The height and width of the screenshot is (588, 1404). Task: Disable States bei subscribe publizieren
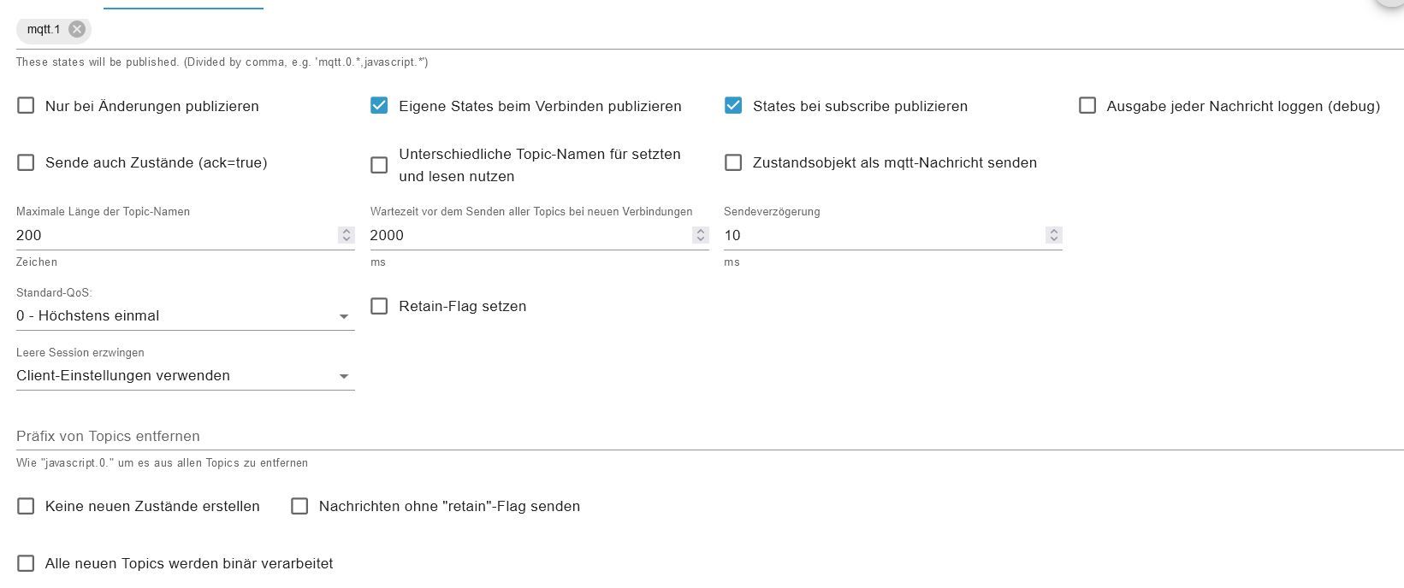click(x=733, y=106)
